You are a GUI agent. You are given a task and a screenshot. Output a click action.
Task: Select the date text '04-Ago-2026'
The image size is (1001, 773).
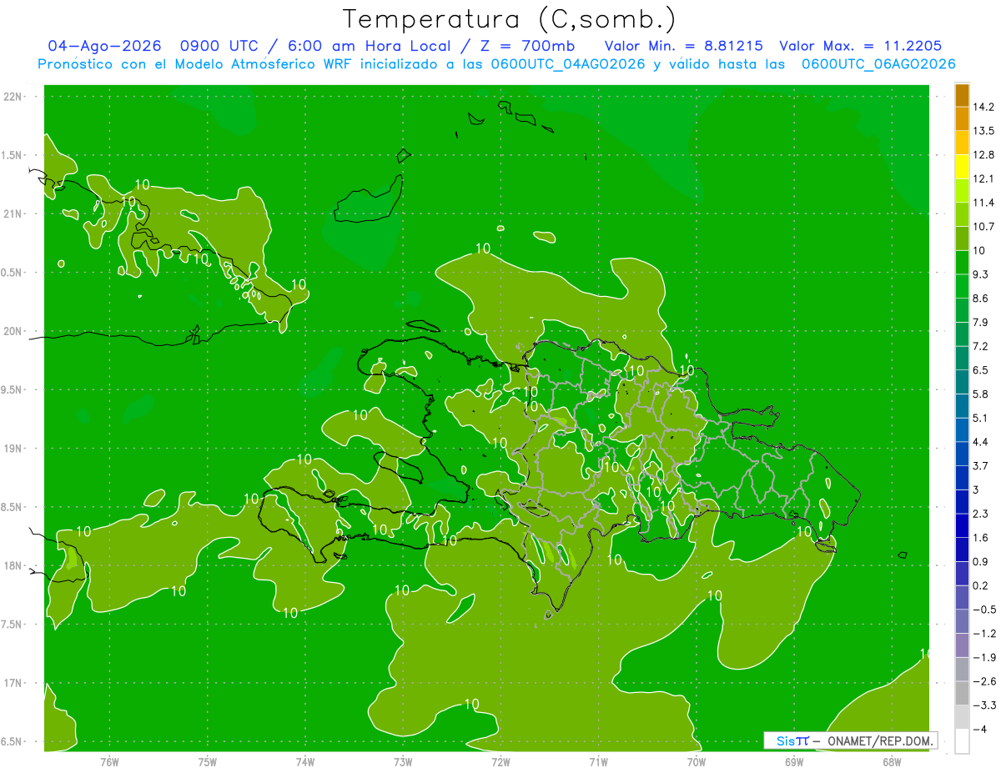coord(104,47)
